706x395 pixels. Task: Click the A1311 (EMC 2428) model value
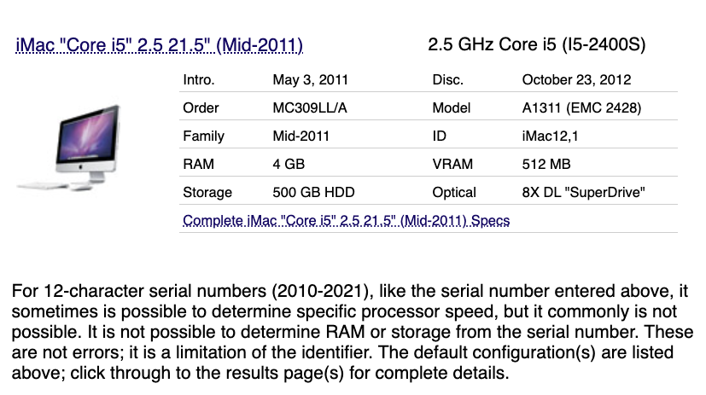click(581, 108)
